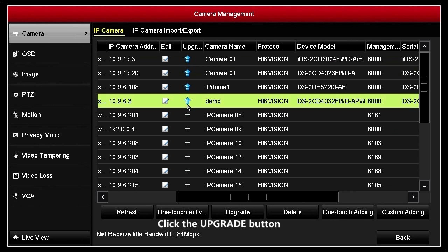448x252 pixels.
Task: Click the Protocol column header
Action: [x=276, y=47]
